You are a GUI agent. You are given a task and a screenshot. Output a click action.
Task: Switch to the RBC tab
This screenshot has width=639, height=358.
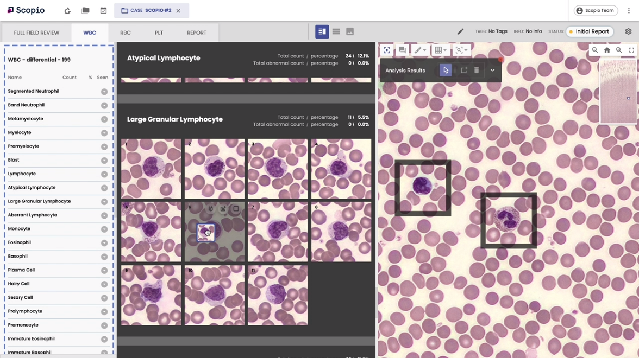(126, 33)
